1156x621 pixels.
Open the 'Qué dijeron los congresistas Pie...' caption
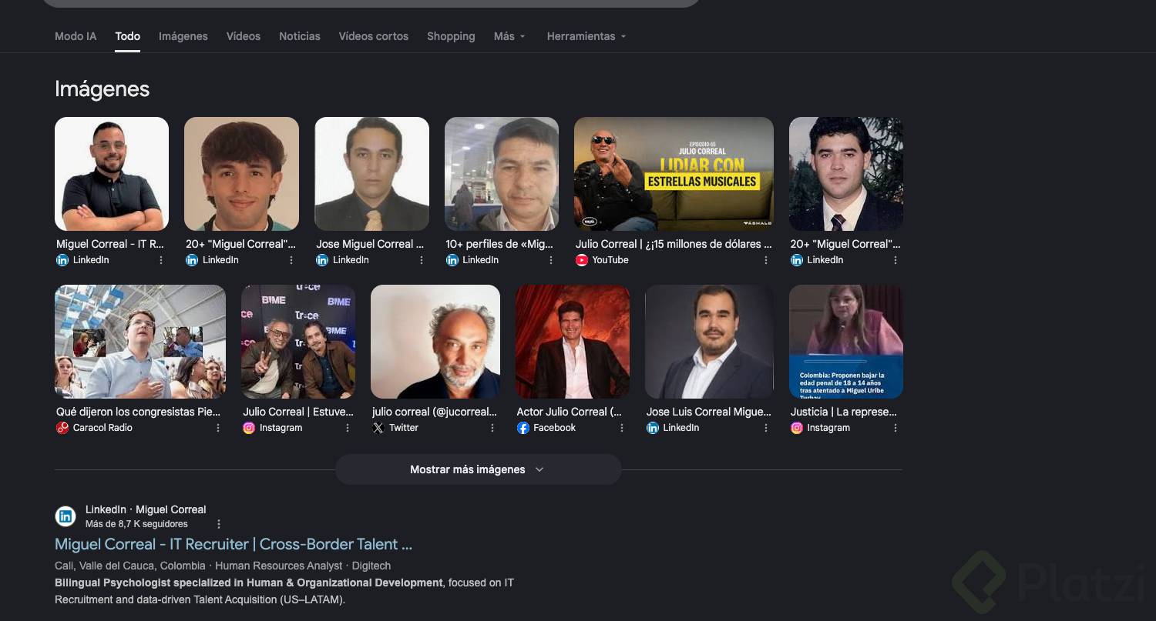pyautogui.click(x=139, y=412)
